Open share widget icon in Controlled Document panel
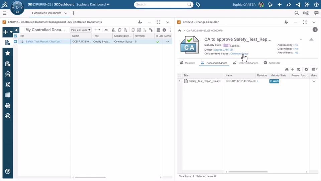 point(140,22)
